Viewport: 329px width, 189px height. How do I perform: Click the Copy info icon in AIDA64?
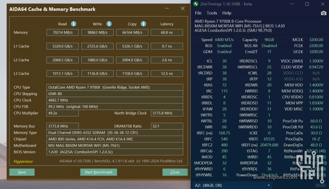[x=143, y=24]
